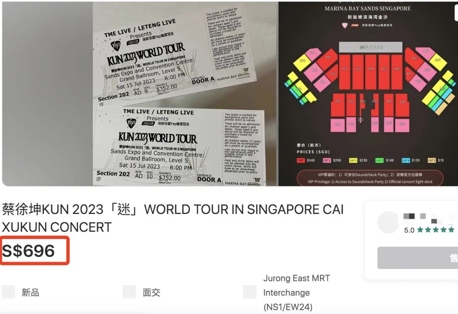
Task: Select the 面交 meetup label
Action: [151, 292]
